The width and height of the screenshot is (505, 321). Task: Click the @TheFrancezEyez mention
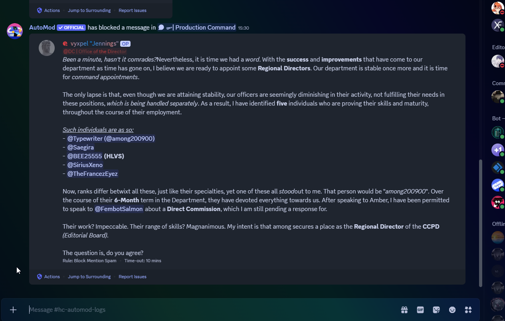point(92,173)
